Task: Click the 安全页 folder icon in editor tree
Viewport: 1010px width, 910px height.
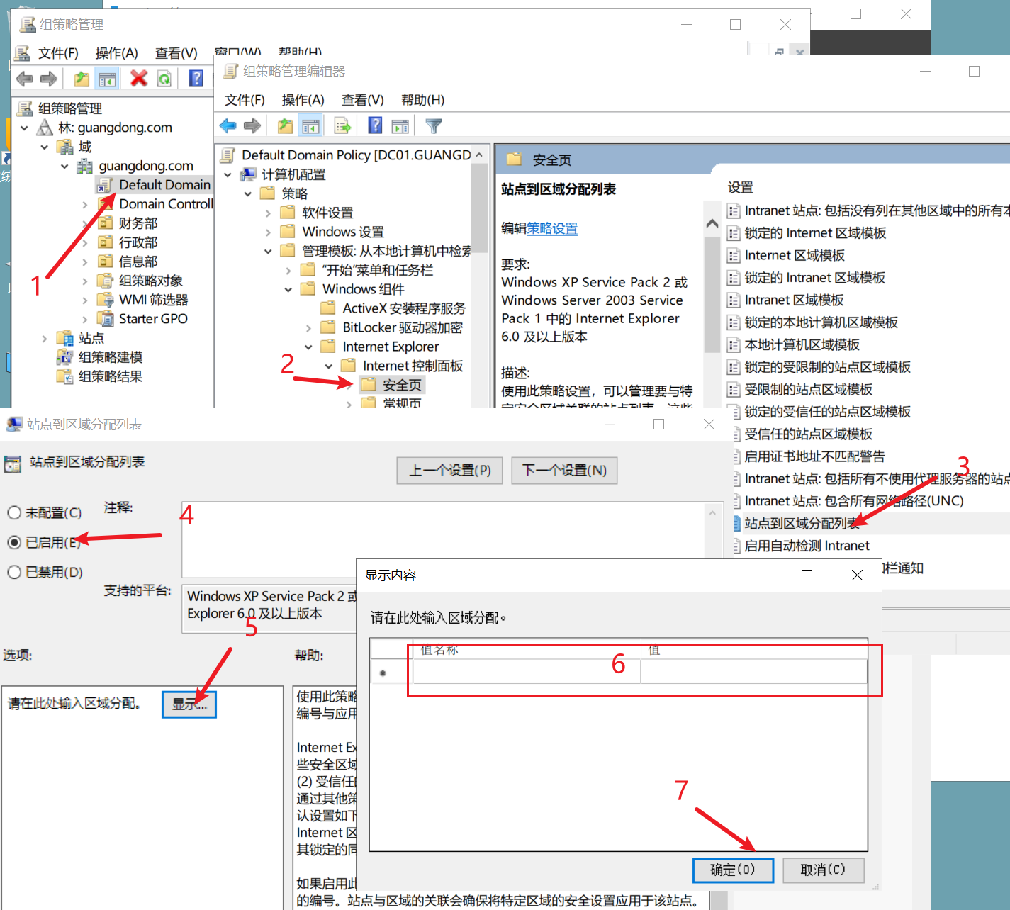Action: pyautogui.click(x=369, y=385)
